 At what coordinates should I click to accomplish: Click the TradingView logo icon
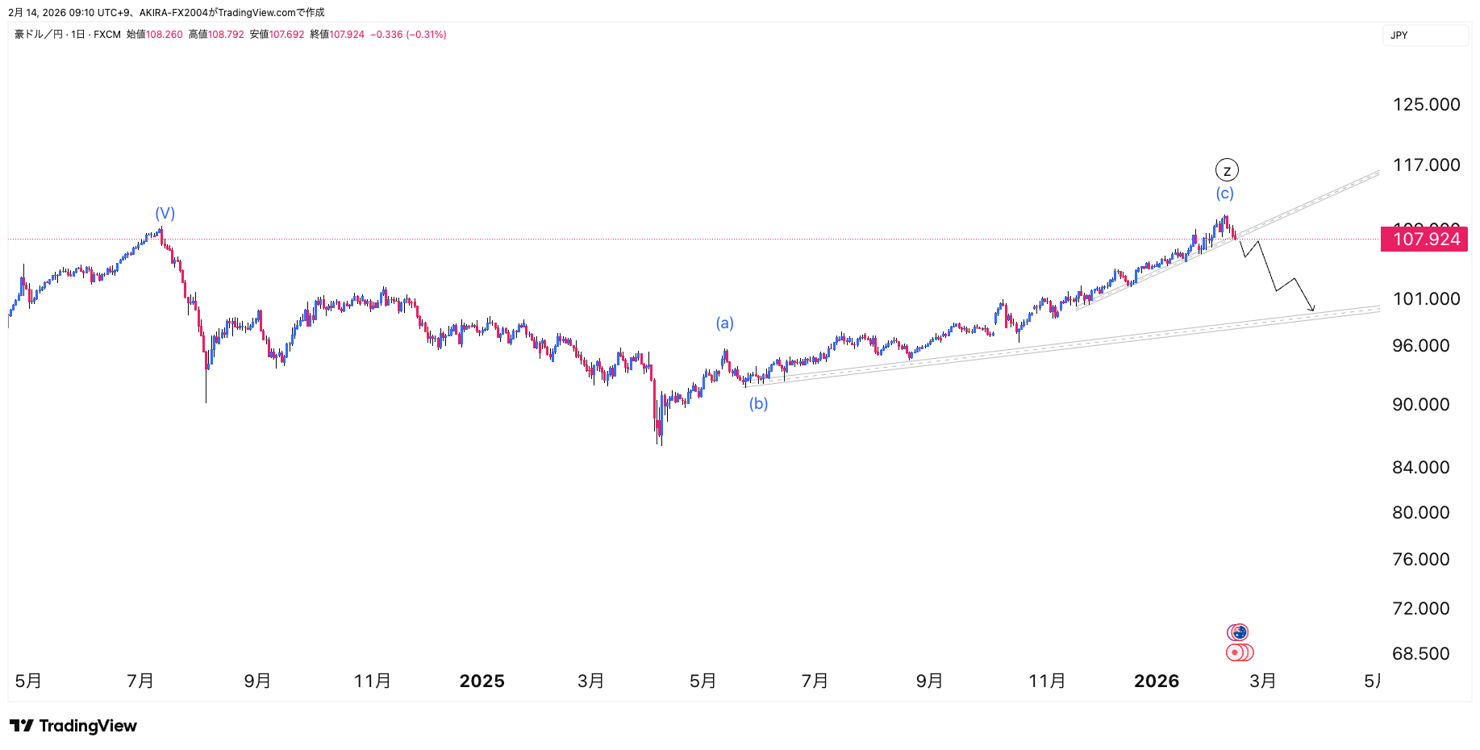pyautogui.click(x=22, y=726)
